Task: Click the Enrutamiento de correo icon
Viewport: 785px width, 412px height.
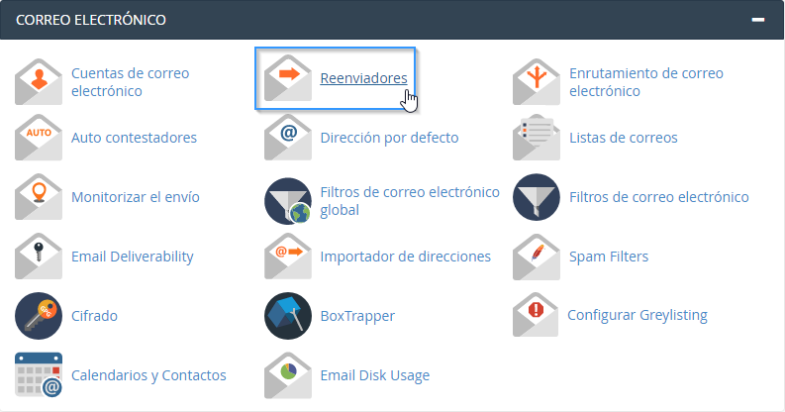Action: (x=537, y=82)
